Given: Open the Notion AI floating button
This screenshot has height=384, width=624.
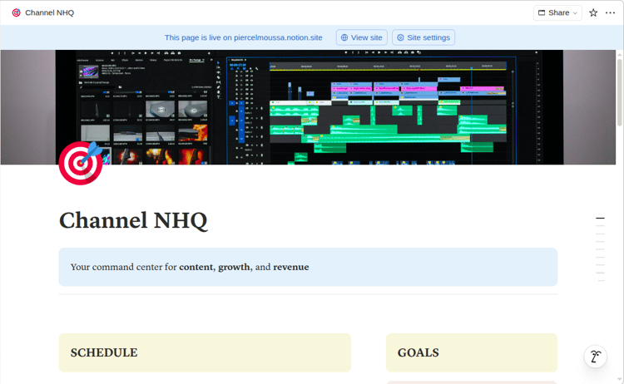Looking at the screenshot, I should (596, 357).
